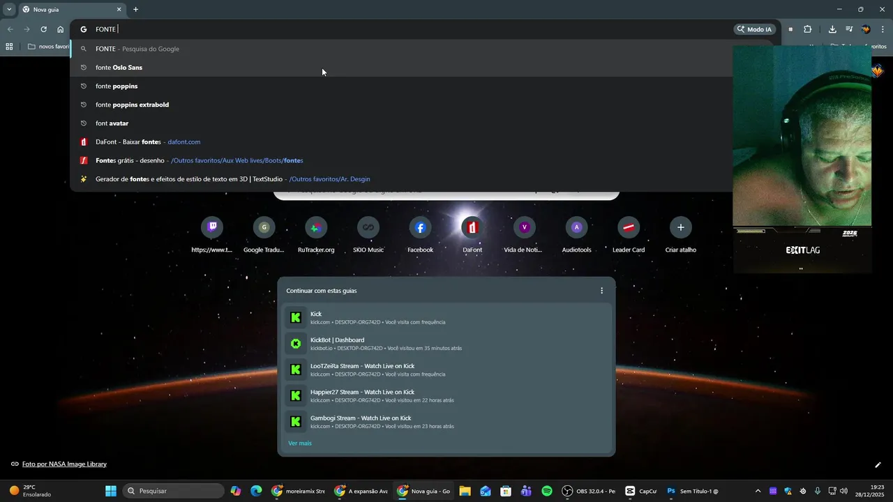Open the apps grid in bookmarks bar
This screenshot has height=502, width=893.
9,47
